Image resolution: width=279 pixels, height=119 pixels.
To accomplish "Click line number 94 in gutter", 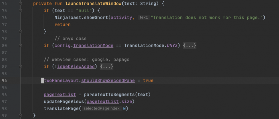I will click(4, 80).
